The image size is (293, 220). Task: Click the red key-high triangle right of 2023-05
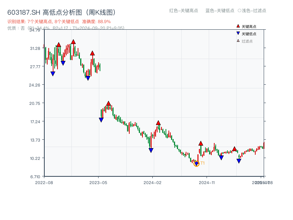coord(108,103)
